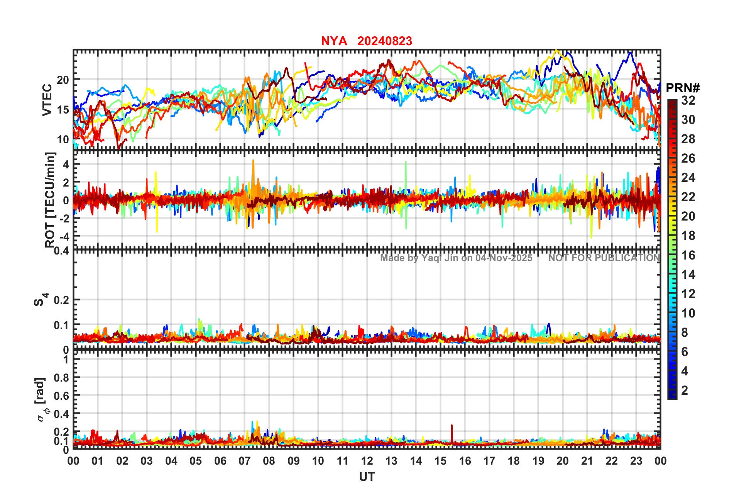734x499 pixels.
Task: Click x-axis tick label 21
Action: point(587,461)
